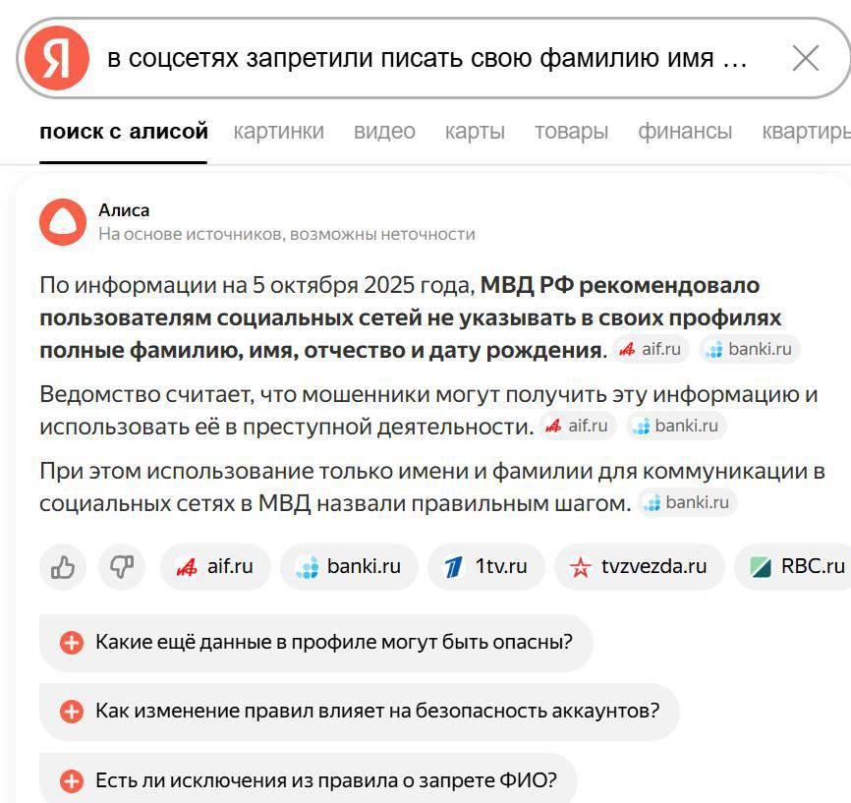Open the Алиса avatar icon
The height and width of the screenshot is (803, 851).
63,222
